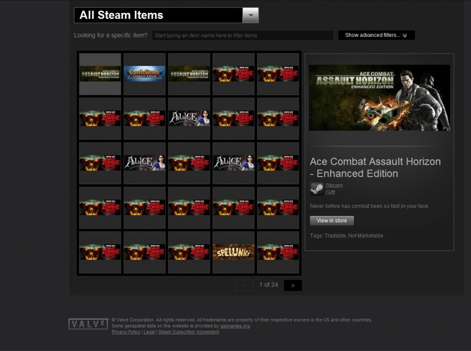
Task: Open the Privacy Policy link
Action: coord(126,332)
